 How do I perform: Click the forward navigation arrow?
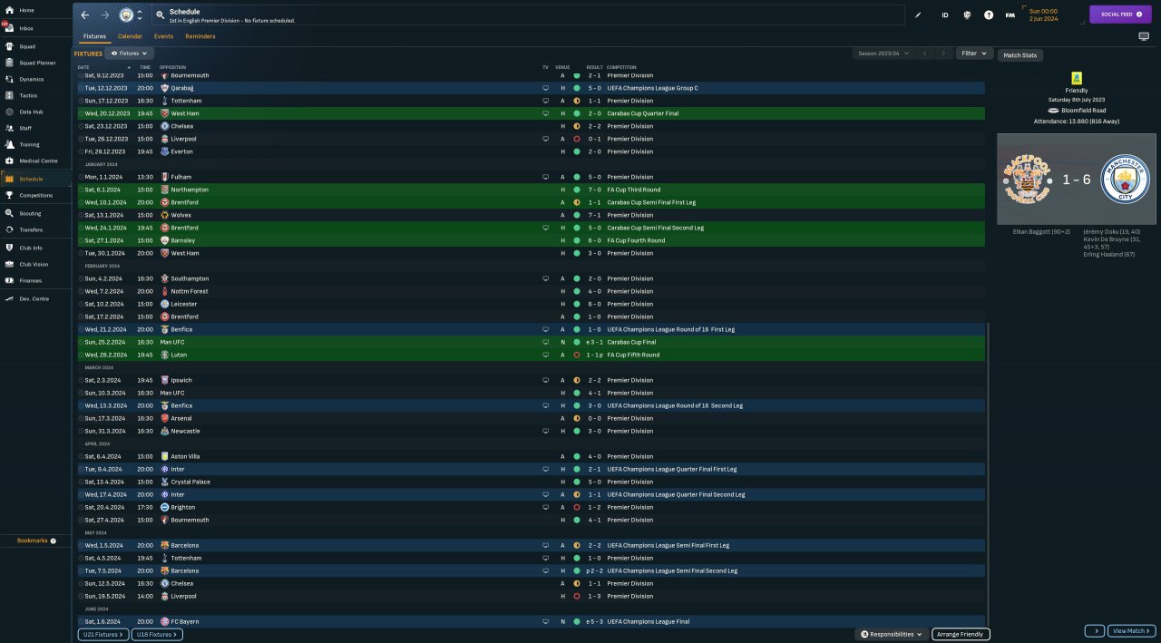pos(105,15)
